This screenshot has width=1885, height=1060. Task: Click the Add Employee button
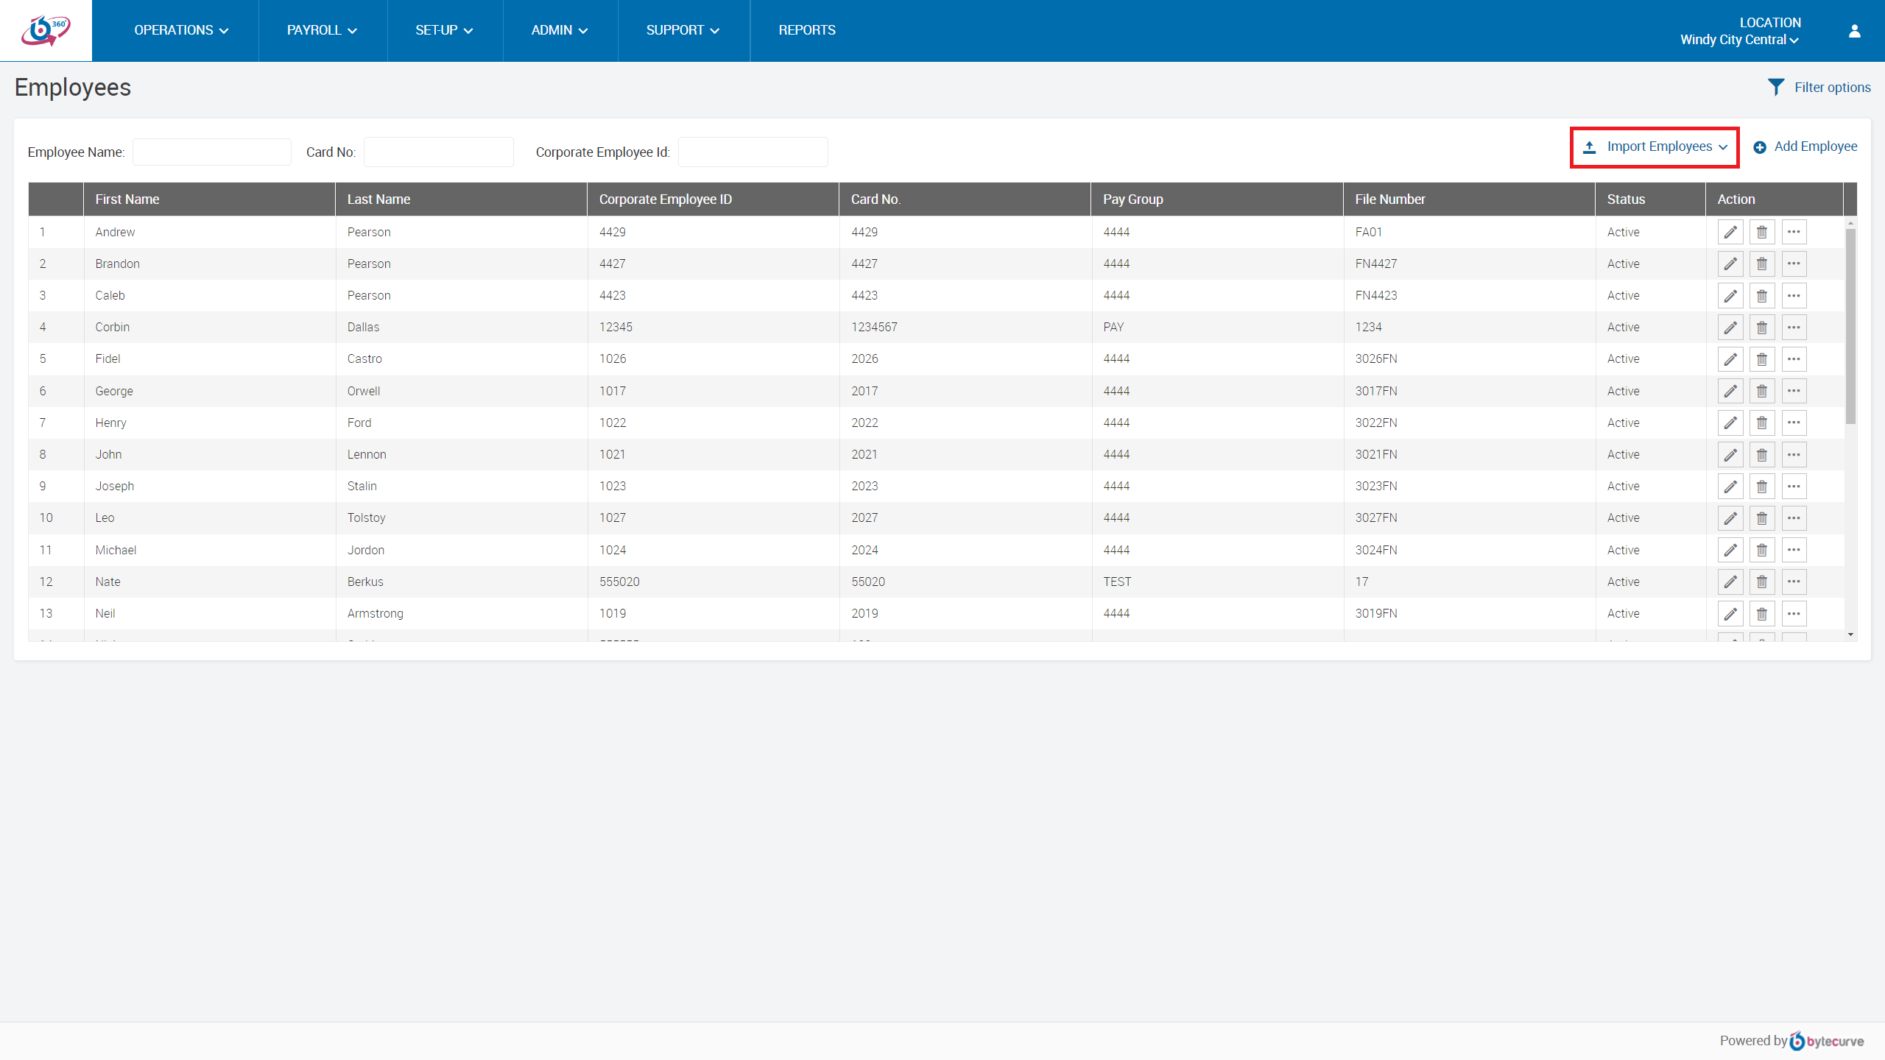[x=1805, y=146]
